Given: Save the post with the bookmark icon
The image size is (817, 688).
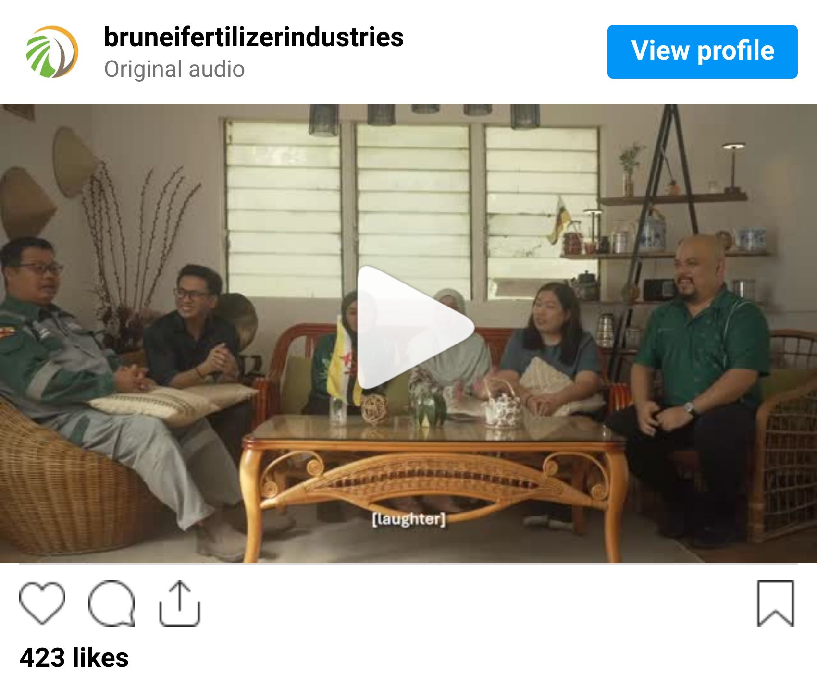Looking at the screenshot, I should point(775,603).
